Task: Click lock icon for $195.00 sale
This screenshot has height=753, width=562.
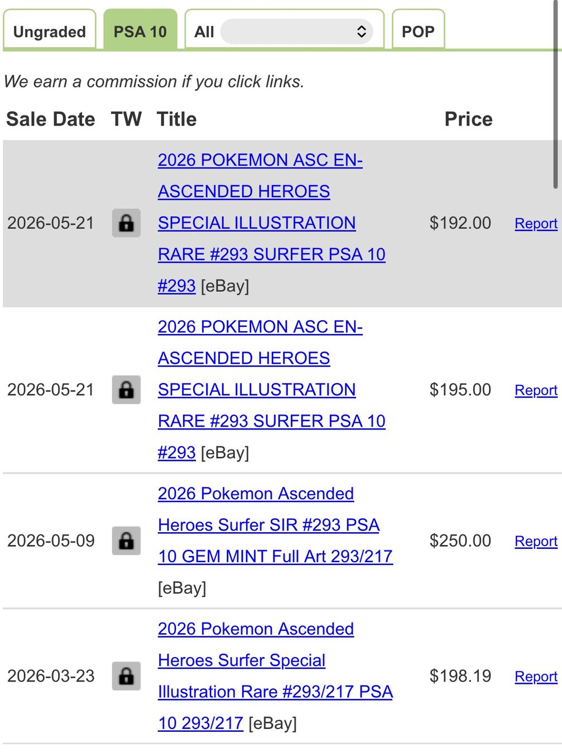Action: 126,390
